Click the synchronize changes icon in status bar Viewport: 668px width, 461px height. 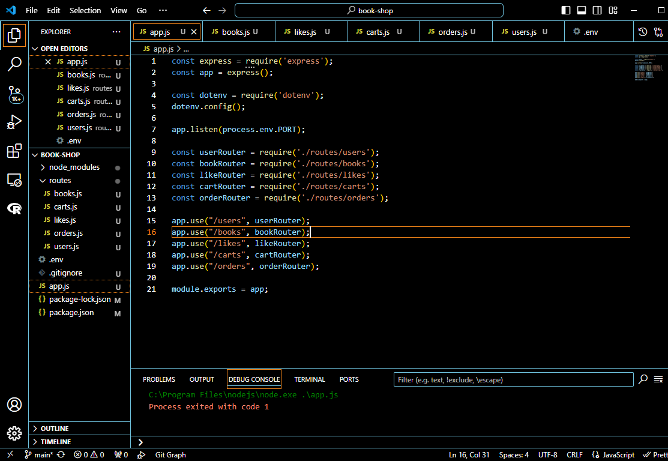point(61,454)
